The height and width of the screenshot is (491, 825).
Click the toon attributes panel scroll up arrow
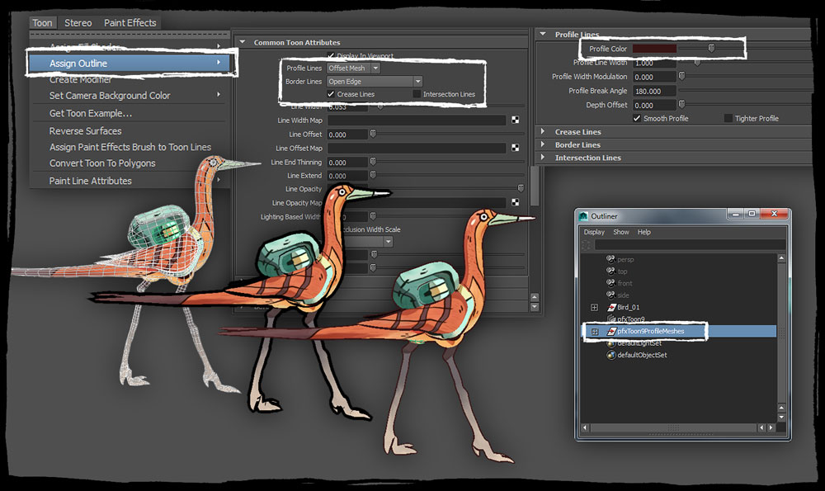[x=535, y=297]
